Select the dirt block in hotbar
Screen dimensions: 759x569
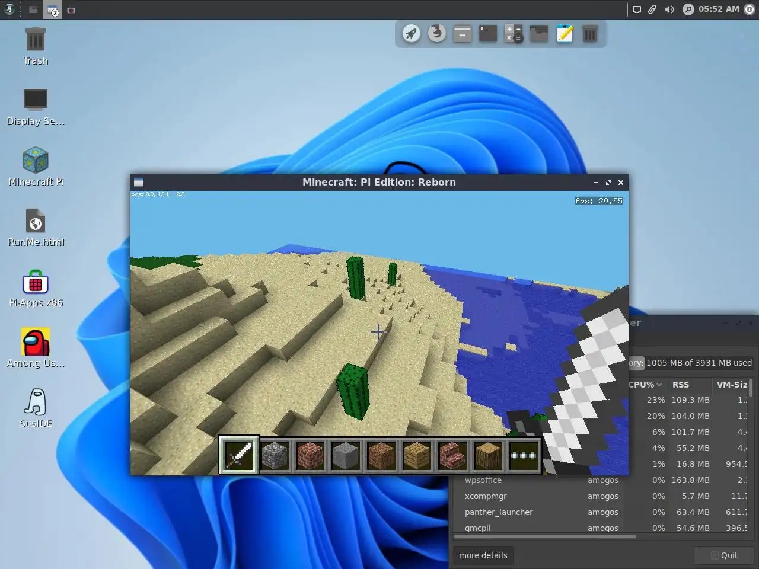pos(381,455)
